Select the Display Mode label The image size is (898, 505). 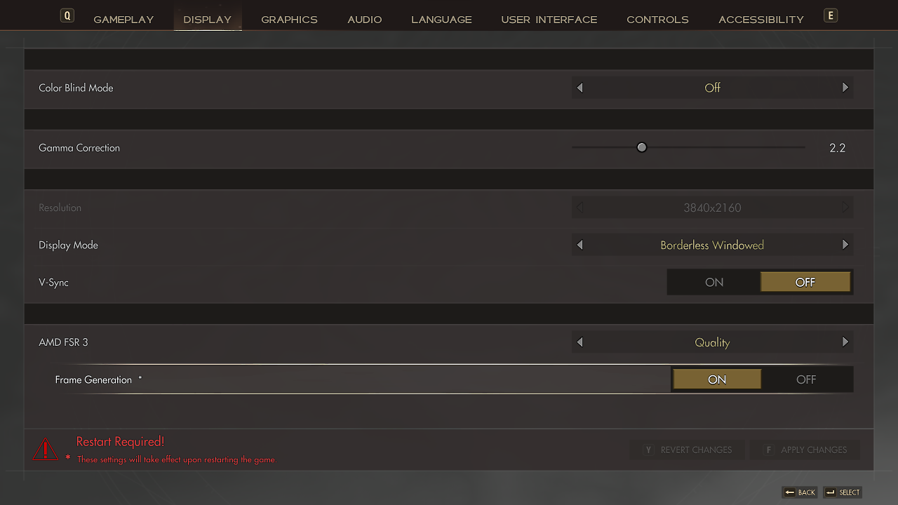pos(68,245)
